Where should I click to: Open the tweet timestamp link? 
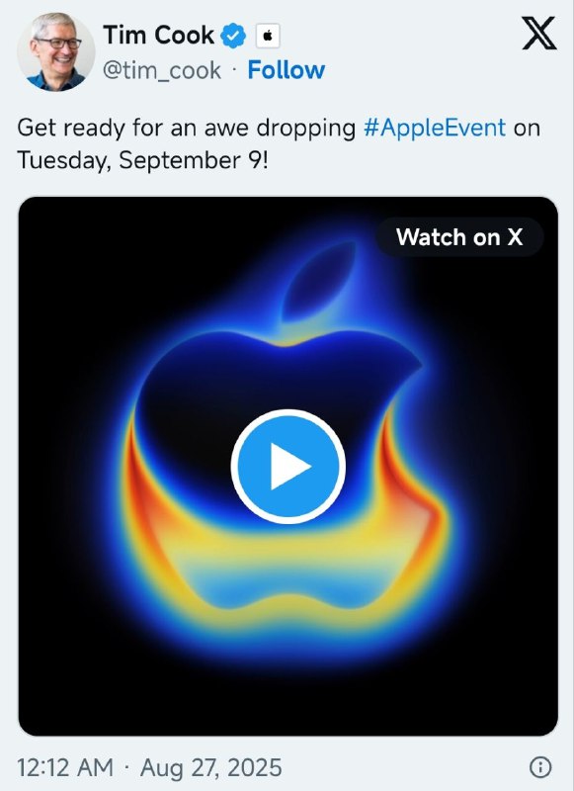(146, 764)
